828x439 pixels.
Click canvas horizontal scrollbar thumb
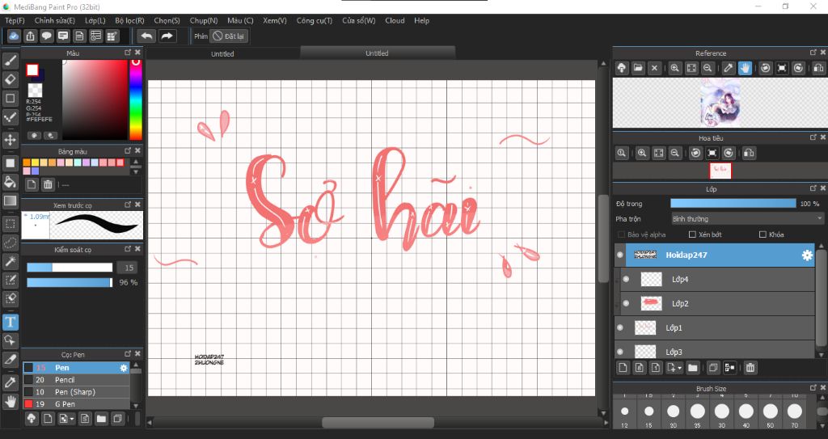(378, 423)
